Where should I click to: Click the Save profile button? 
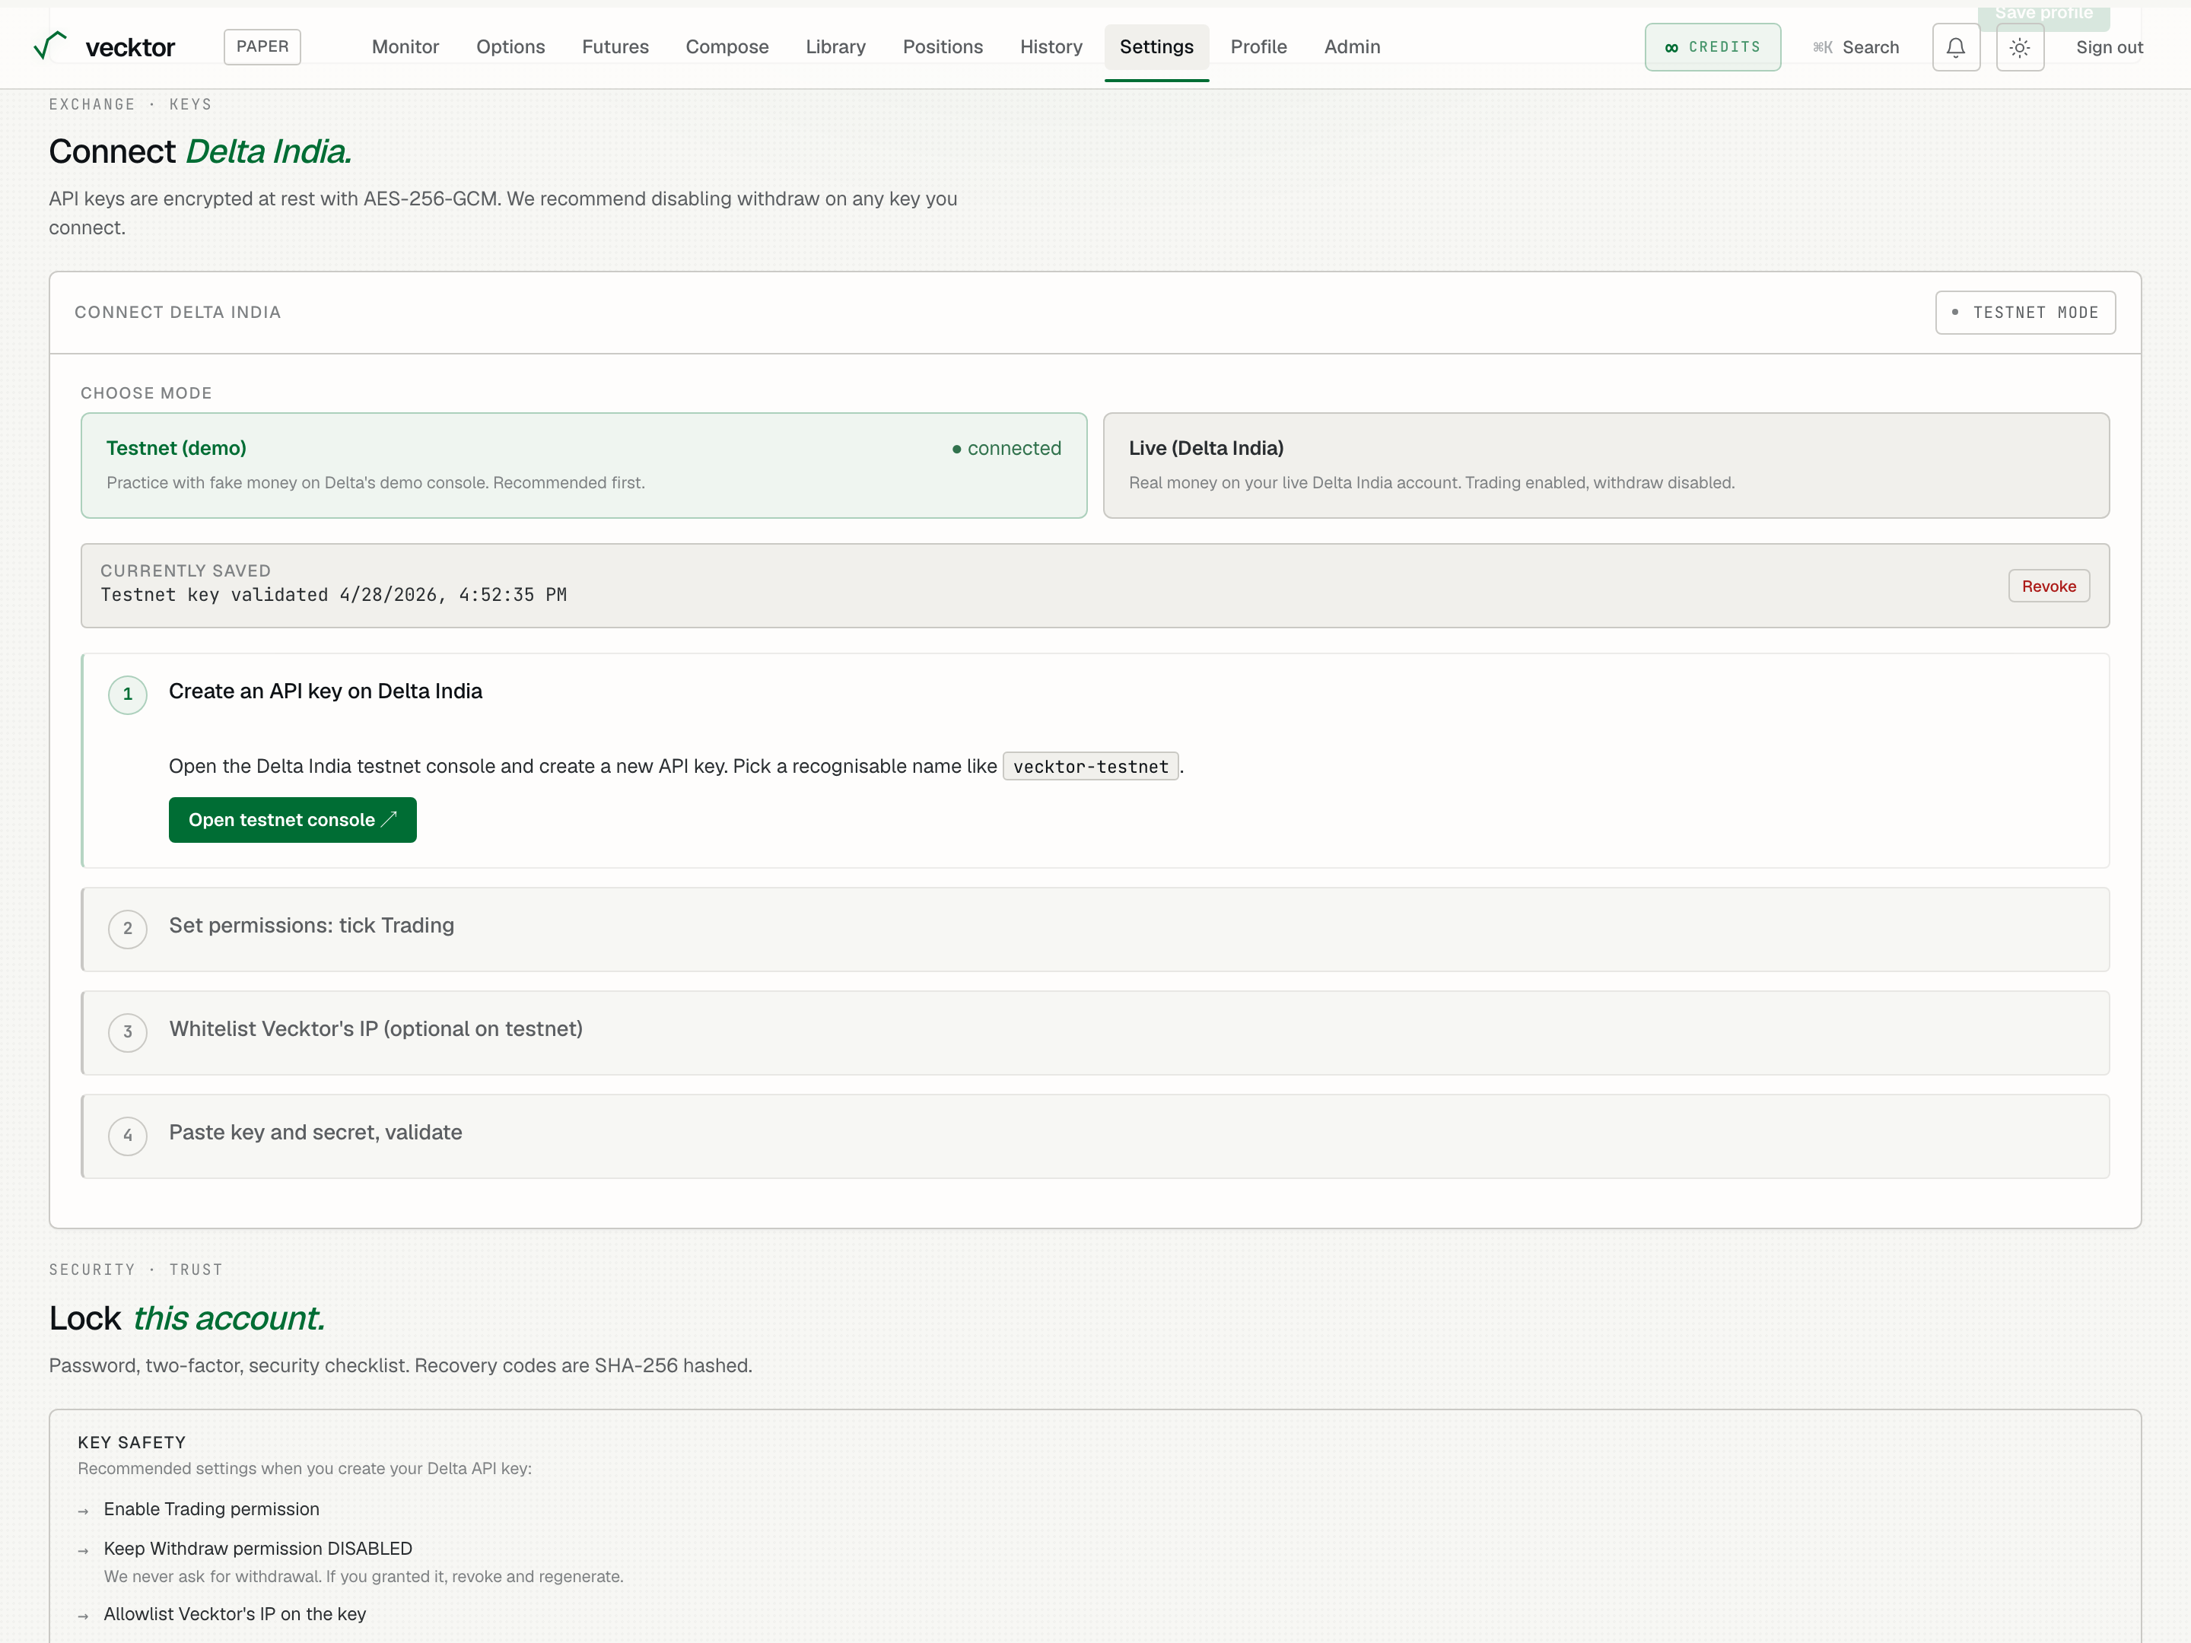tap(2043, 15)
